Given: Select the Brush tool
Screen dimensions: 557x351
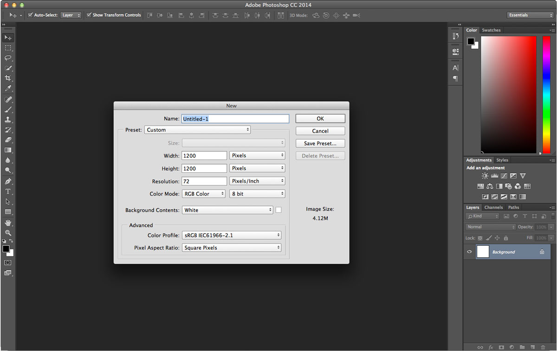Looking at the screenshot, I should click(x=8, y=110).
